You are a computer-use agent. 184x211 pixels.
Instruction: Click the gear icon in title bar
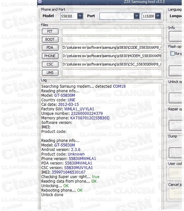tap(40, 2)
